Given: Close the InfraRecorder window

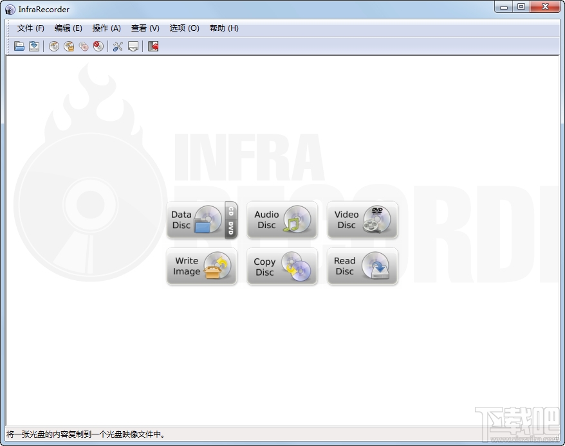Looking at the screenshot, I should (545, 7).
